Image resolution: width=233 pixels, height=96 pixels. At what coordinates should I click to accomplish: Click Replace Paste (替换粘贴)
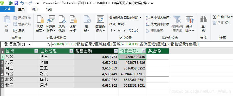click(22, 24)
